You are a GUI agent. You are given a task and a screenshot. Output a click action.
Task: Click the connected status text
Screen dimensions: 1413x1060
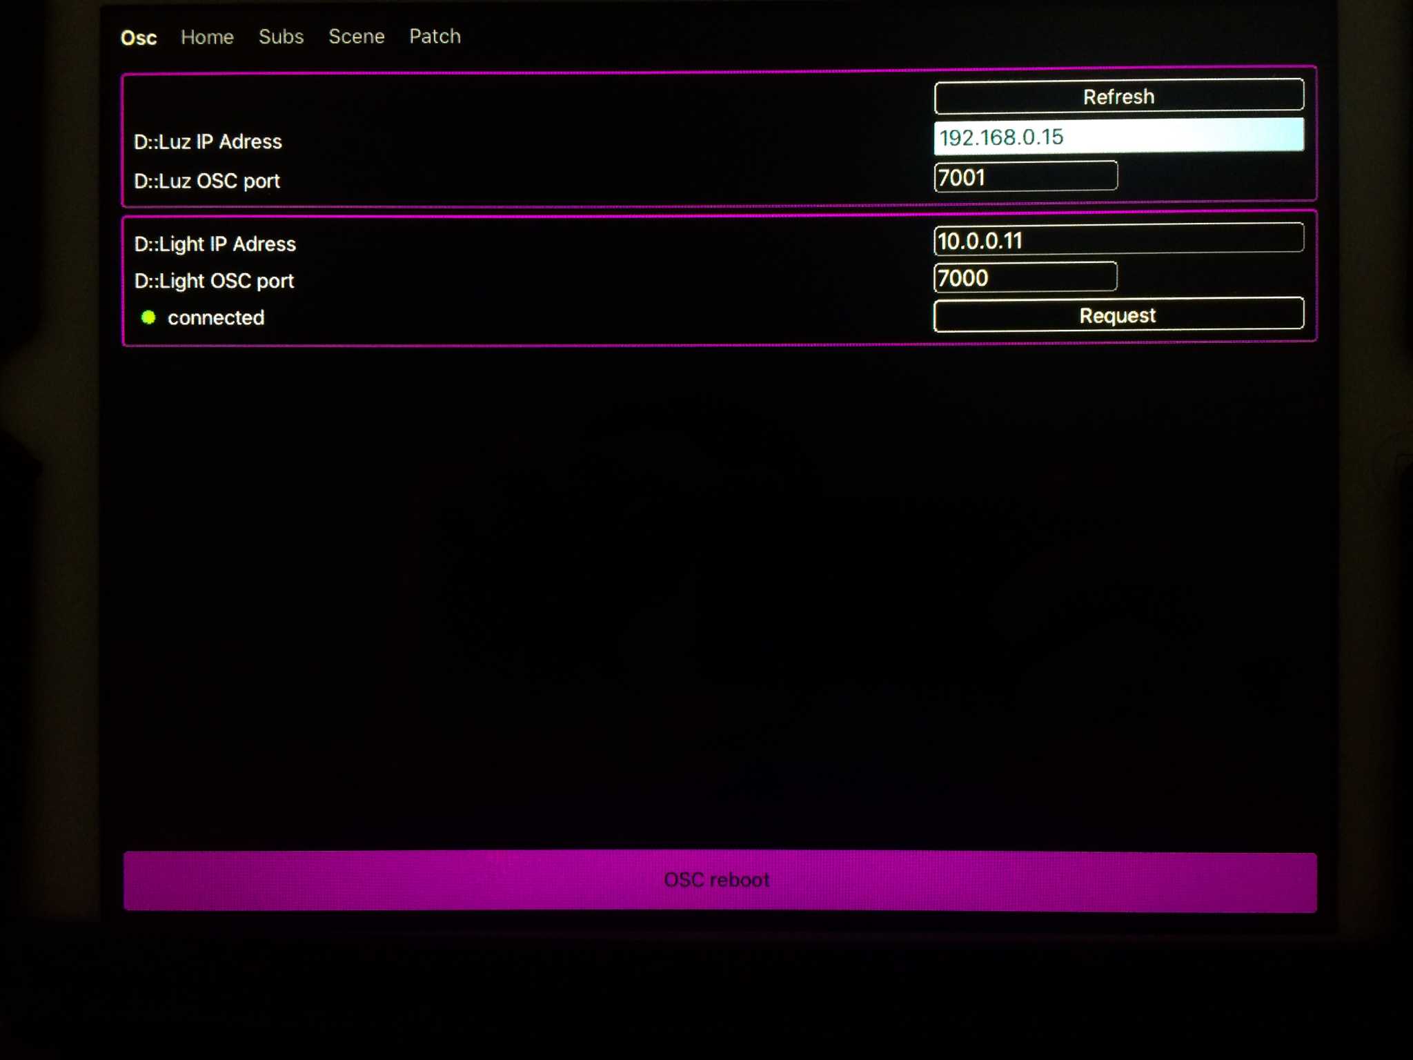(x=216, y=317)
